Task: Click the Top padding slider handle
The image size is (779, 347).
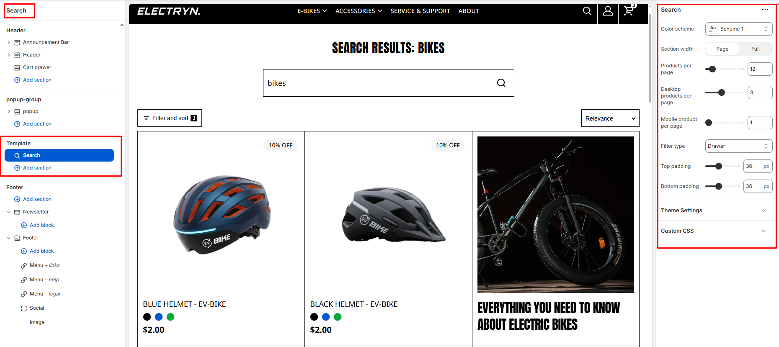Action: [x=719, y=166]
